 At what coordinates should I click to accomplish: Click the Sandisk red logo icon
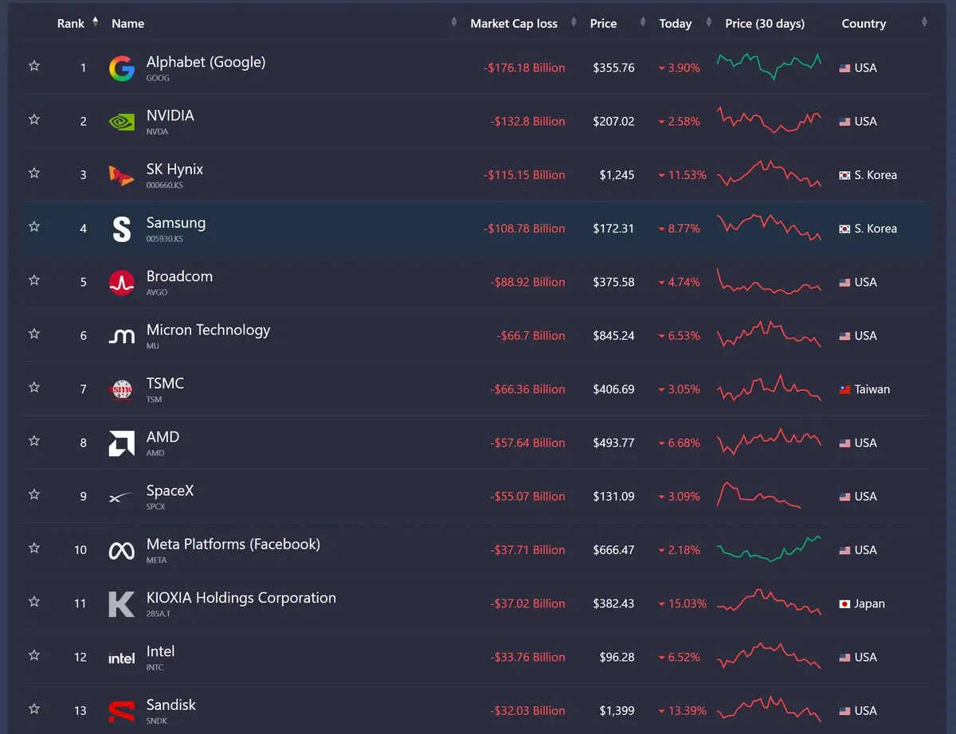click(122, 711)
